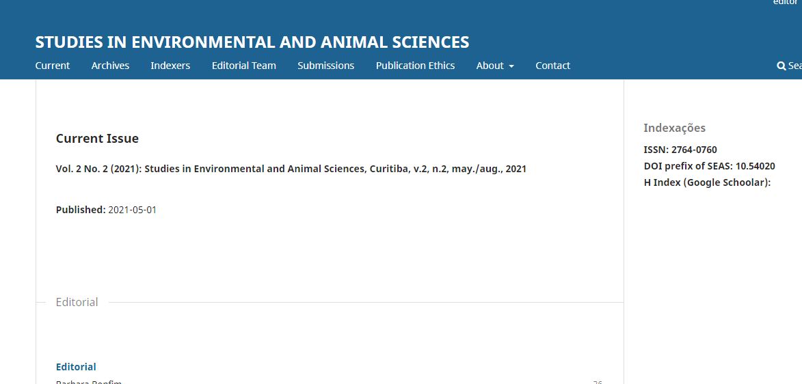Go to the Current issue menu item
The width and height of the screenshot is (802, 384).
52,66
